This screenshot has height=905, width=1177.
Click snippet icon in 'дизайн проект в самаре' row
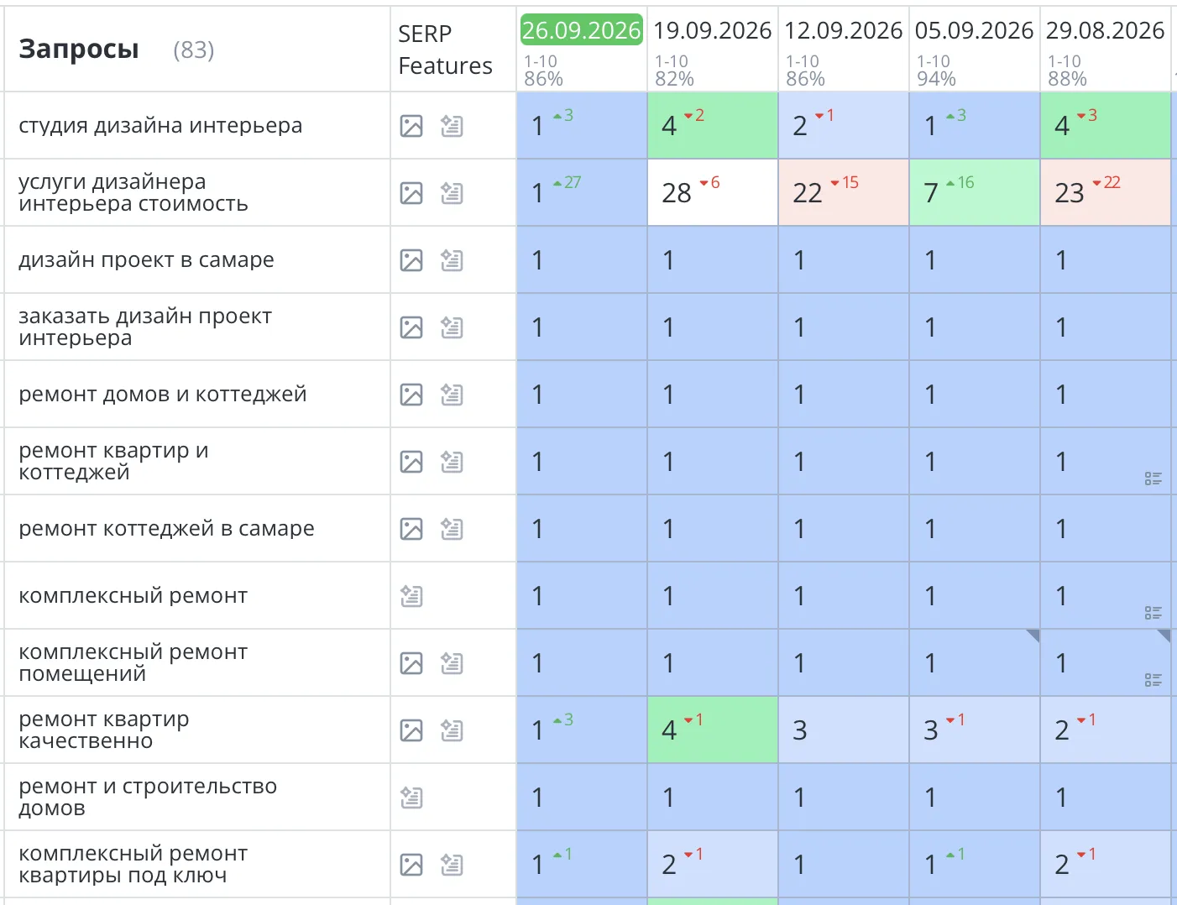click(452, 260)
